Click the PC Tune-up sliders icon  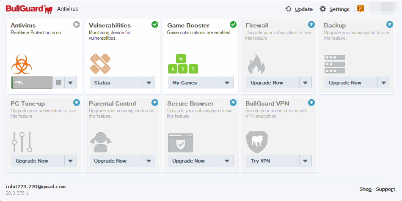click(22, 142)
